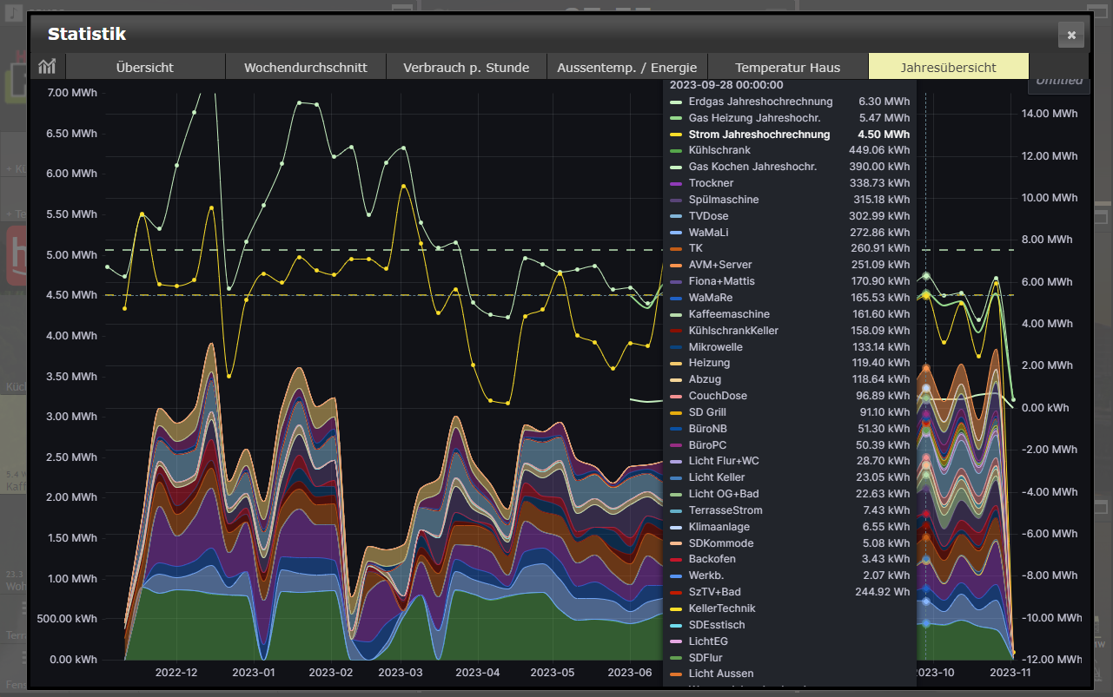
Task: Click the Trockner entry in tooltip
Action: [x=790, y=183]
